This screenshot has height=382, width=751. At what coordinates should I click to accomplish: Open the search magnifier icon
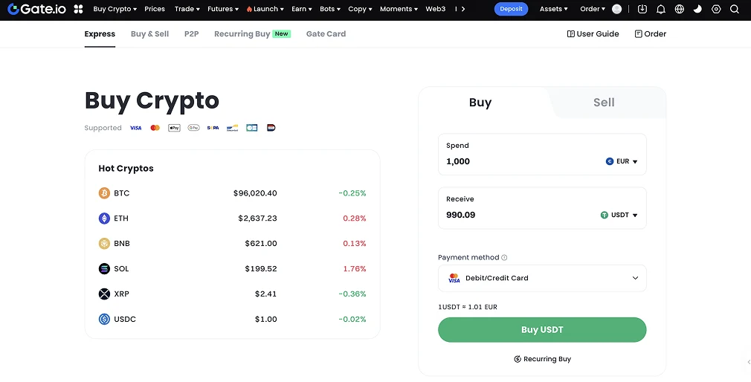[x=734, y=9]
